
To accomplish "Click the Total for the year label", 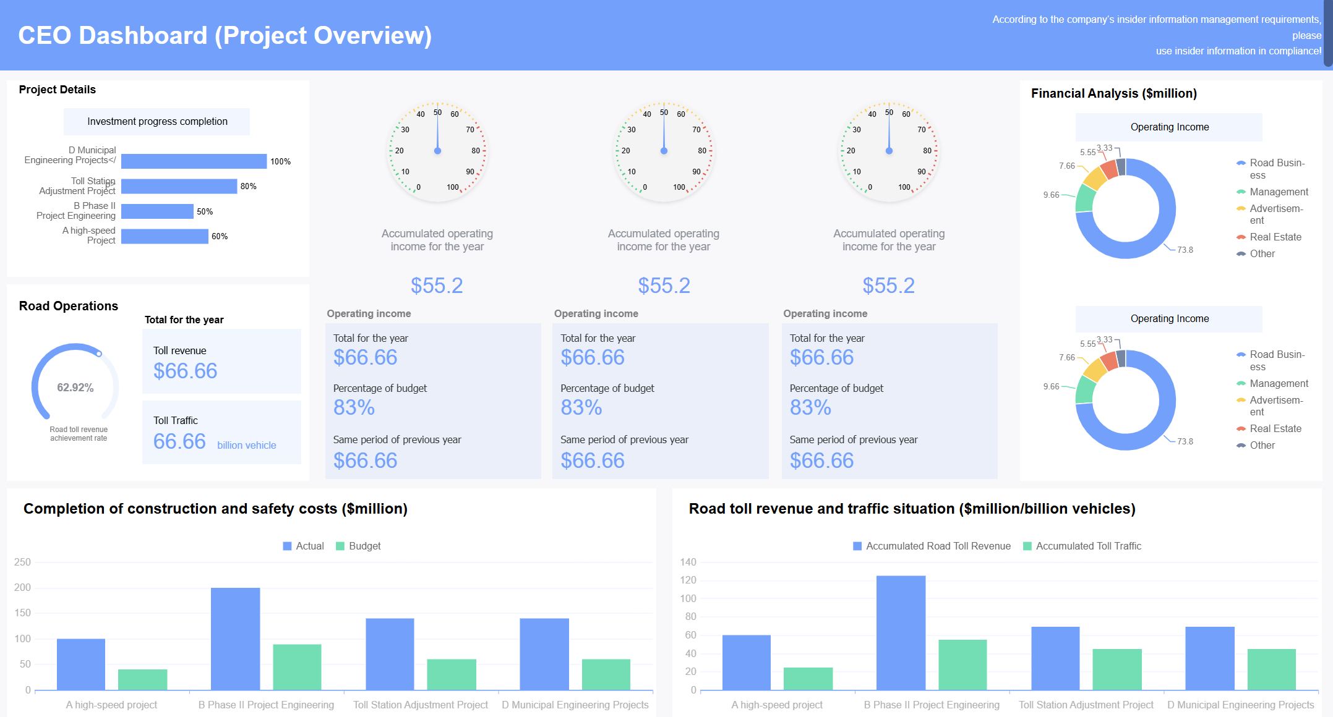I will click(184, 320).
